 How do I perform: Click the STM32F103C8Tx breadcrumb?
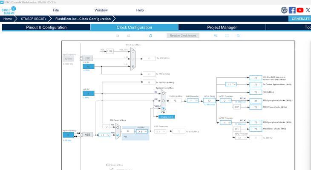coord(34,19)
